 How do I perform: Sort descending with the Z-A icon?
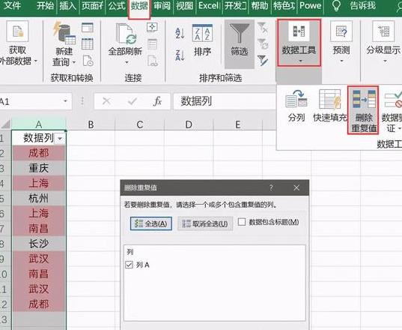click(x=180, y=55)
